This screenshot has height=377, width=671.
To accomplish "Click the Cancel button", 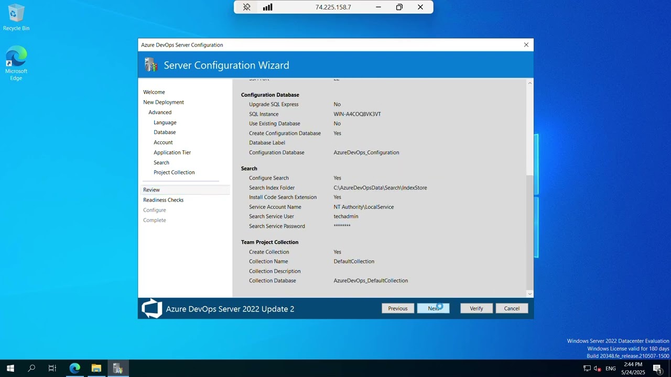I will [x=512, y=308].
